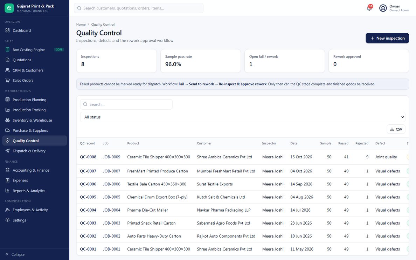Viewport: 416px width, 260px height.
Task: Click the Settings gear icon
Action: point(7,220)
